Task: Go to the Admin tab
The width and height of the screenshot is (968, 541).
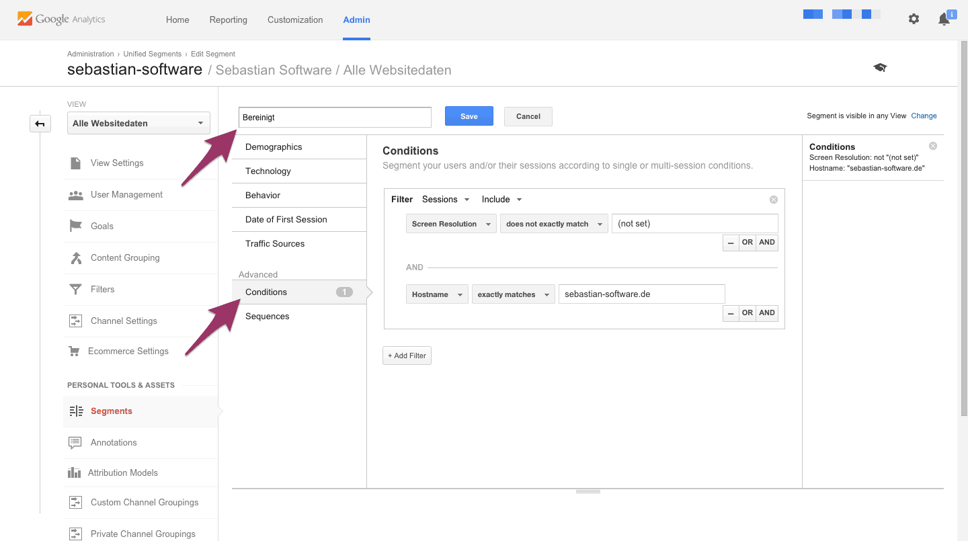Action: 356,19
